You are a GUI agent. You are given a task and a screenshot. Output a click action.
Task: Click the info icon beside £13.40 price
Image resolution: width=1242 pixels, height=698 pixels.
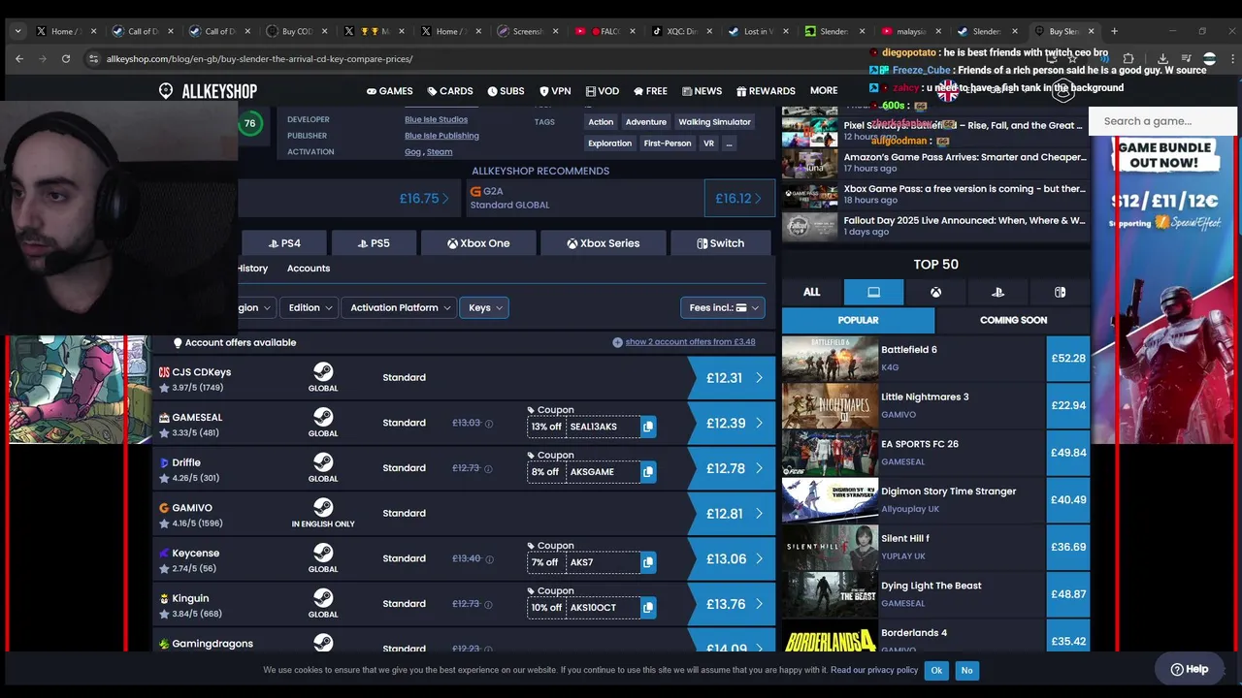[489, 559]
